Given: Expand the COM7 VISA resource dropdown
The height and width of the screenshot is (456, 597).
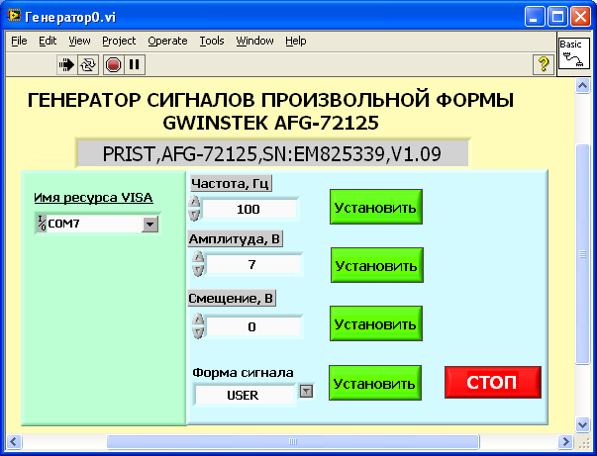Looking at the screenshot, I should click(150, 225).
